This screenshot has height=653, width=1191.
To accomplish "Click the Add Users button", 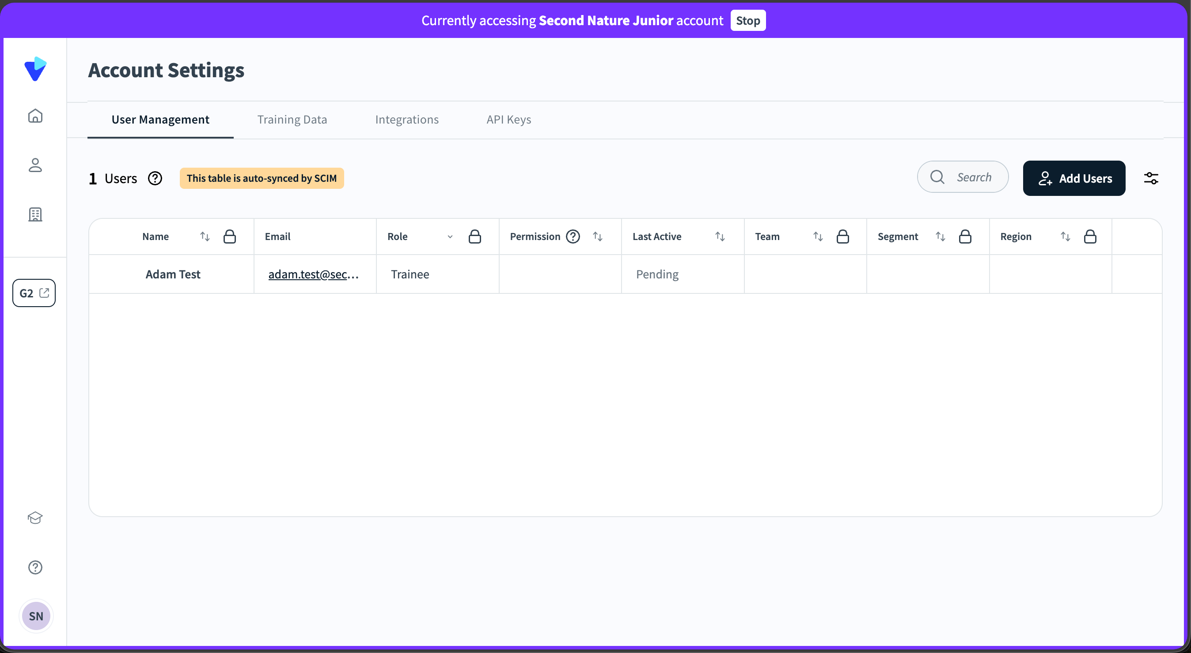I will click(1074, 178).
